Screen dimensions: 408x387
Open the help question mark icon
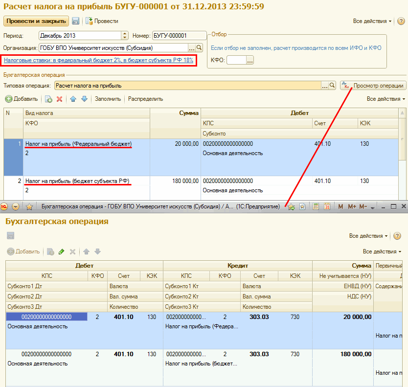point(401,21)
